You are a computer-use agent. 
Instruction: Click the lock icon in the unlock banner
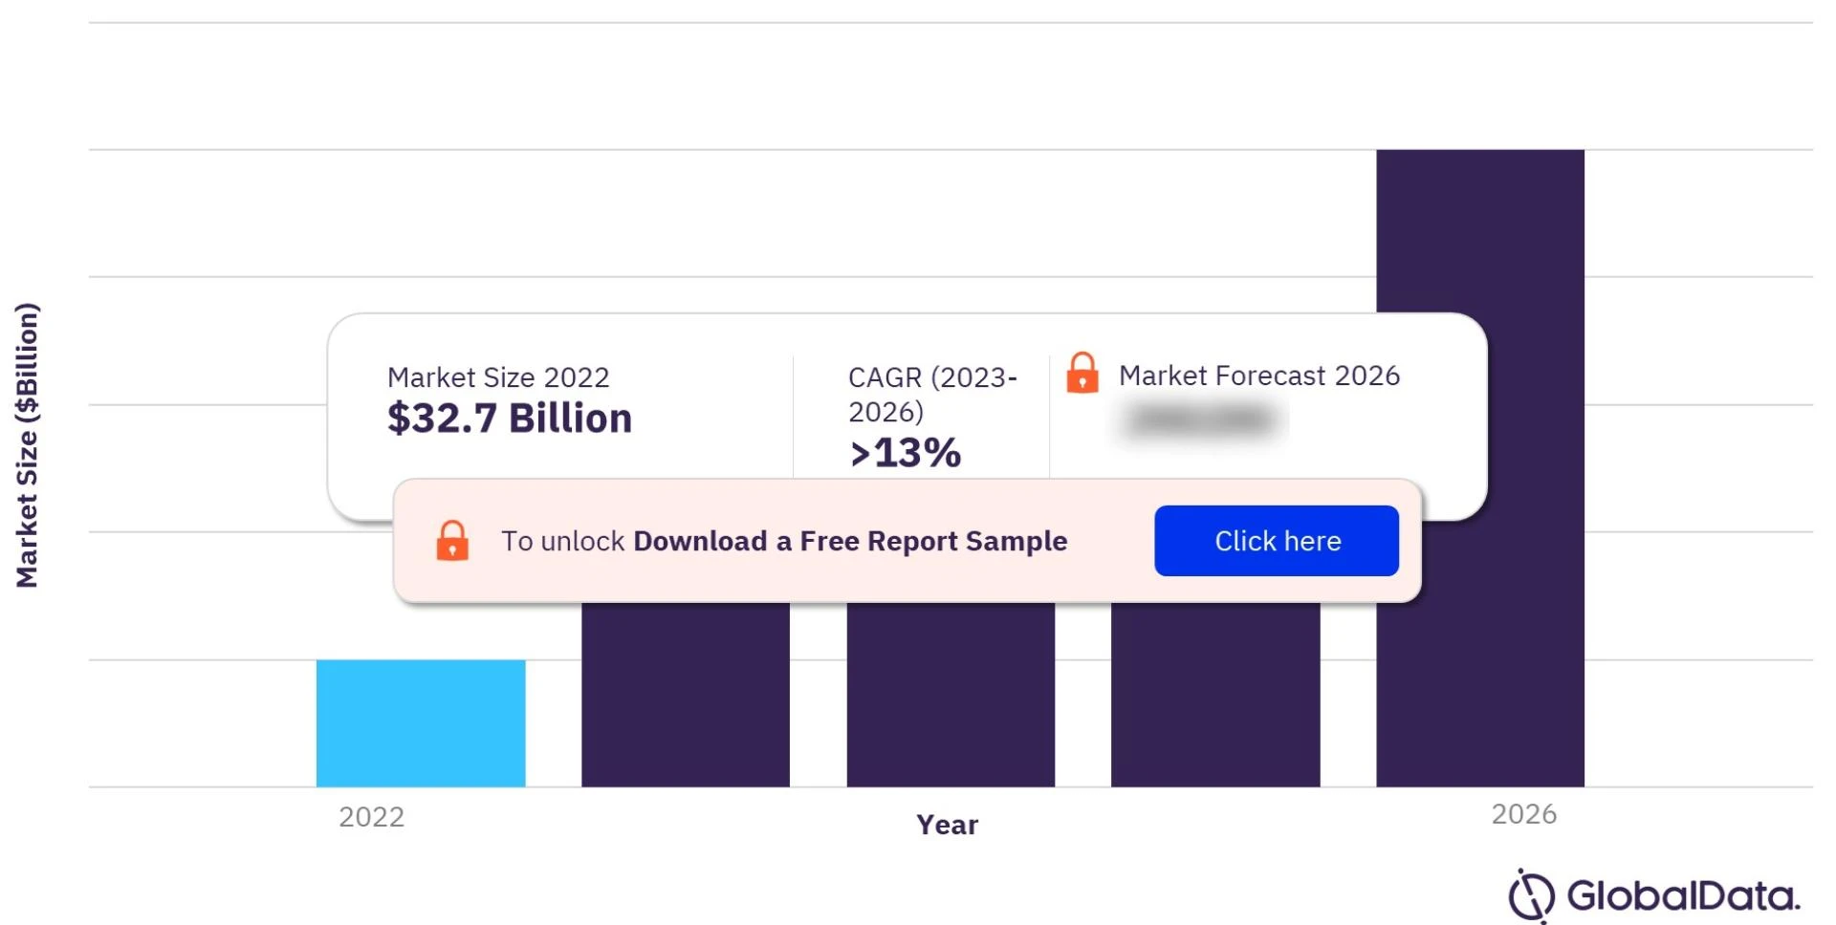(451, 541)
